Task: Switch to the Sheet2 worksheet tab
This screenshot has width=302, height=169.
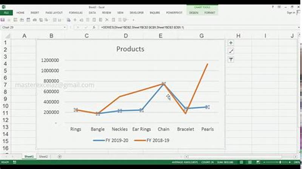Action: coord(43,157)
